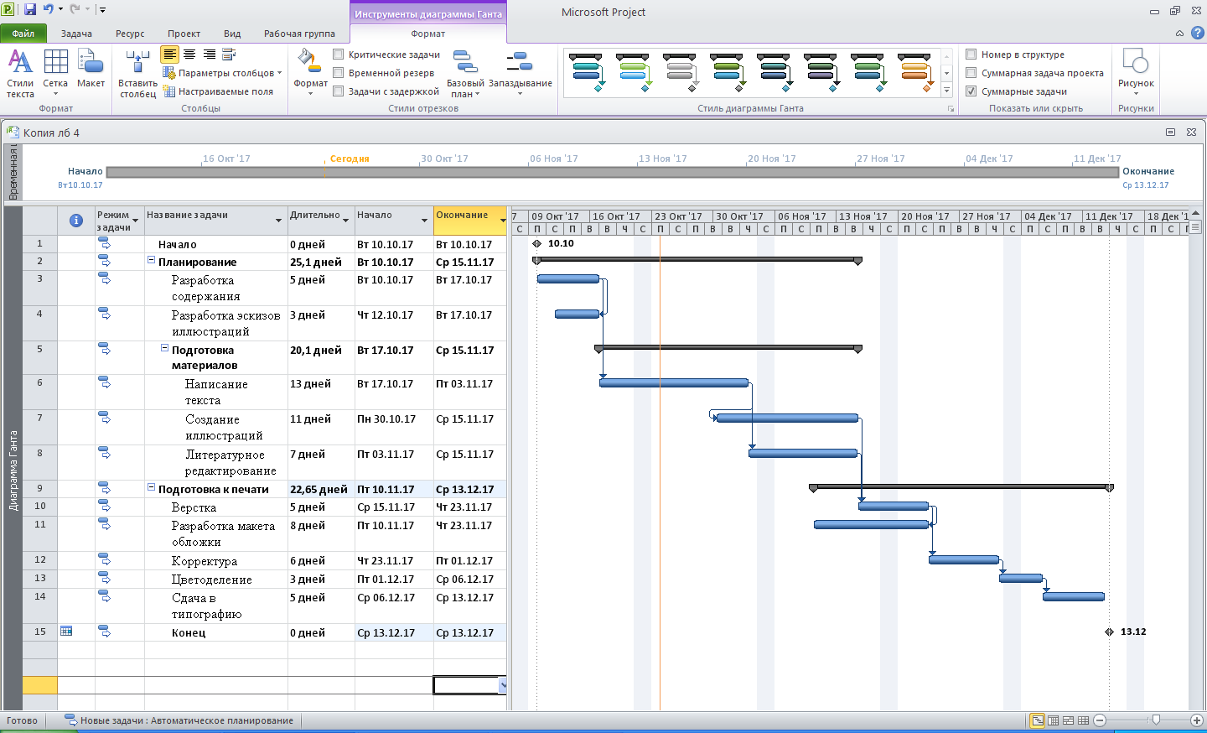Select the Цветоделение task name cell
1207x733 pixels.
pos(215,579)
